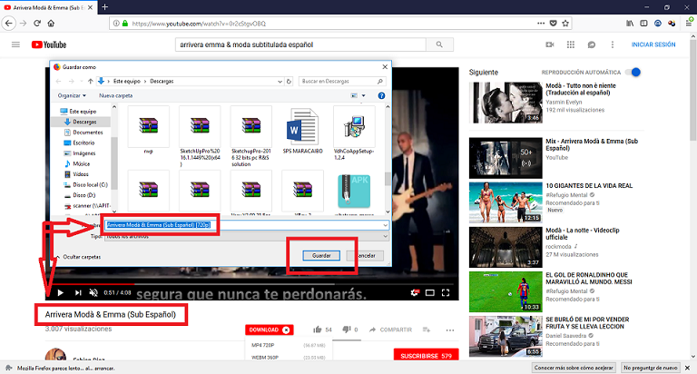Click the dislike thumbs-down icon
The height and width of the screenshot is (374, 697).
(x=347, y=330)
